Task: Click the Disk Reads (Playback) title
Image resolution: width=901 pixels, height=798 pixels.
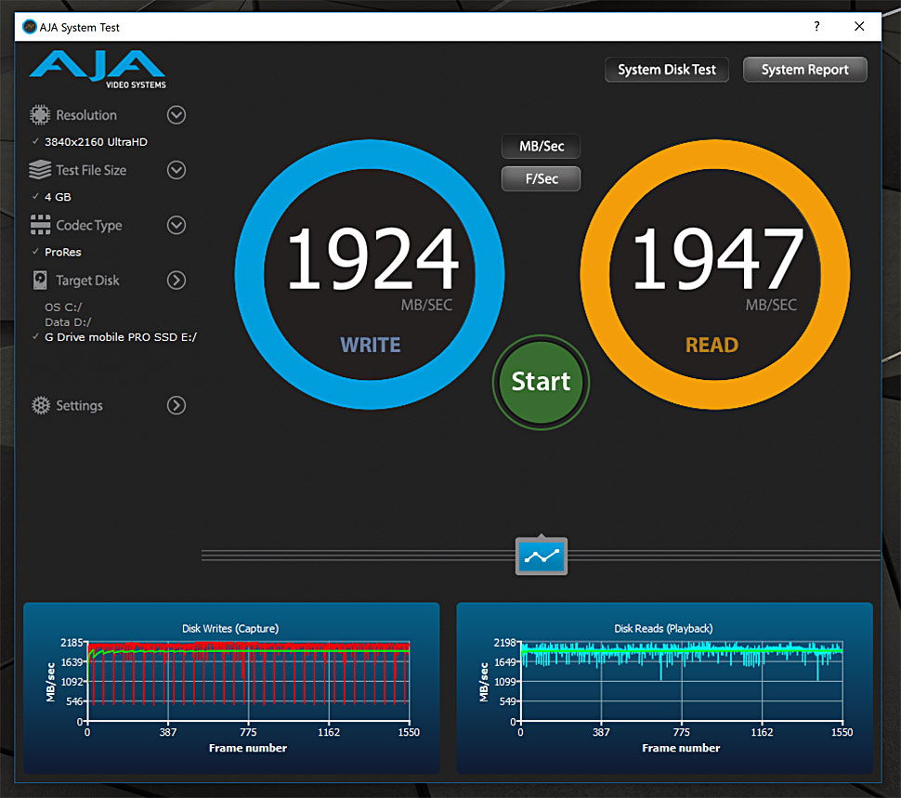Action: (x=663, y=629)
